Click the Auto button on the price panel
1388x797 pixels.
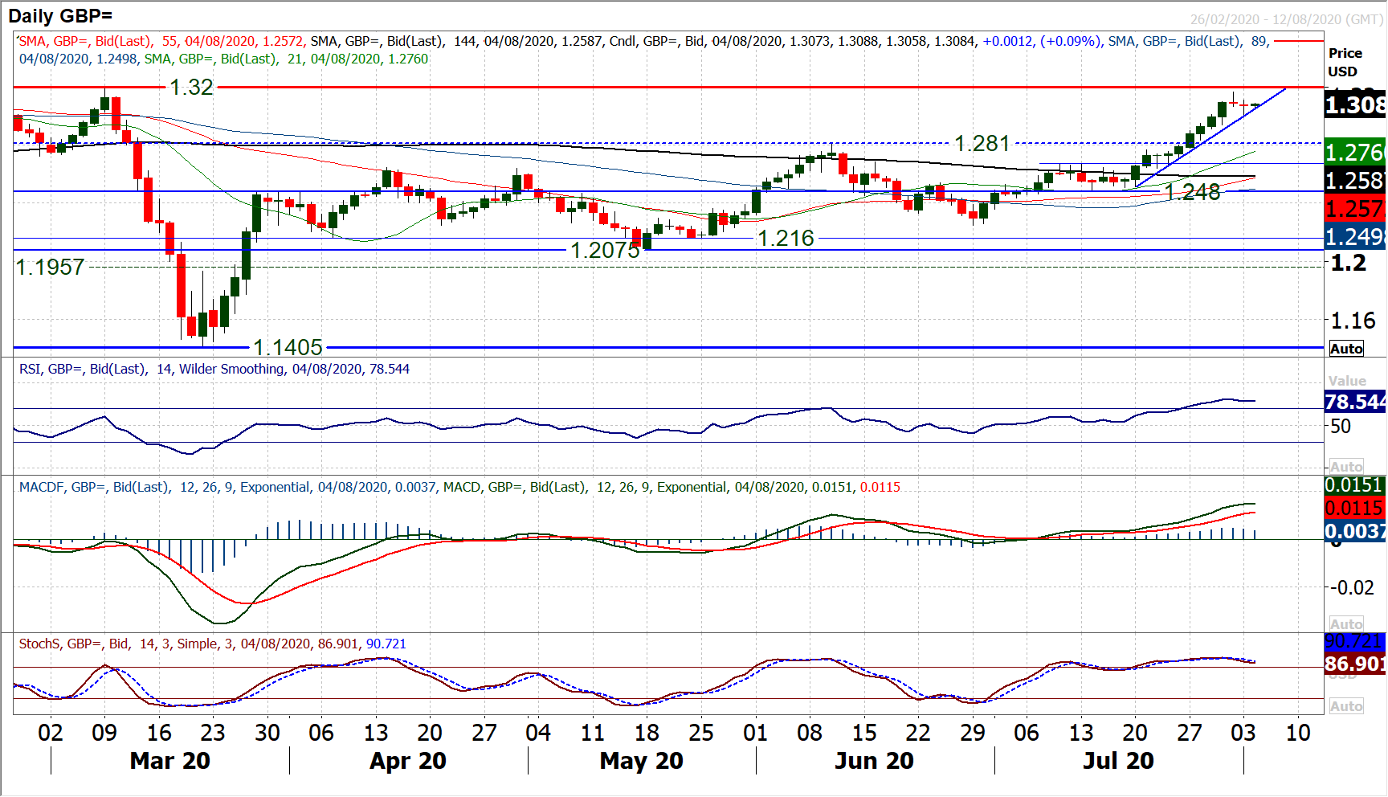click(x=1346, y=349)
